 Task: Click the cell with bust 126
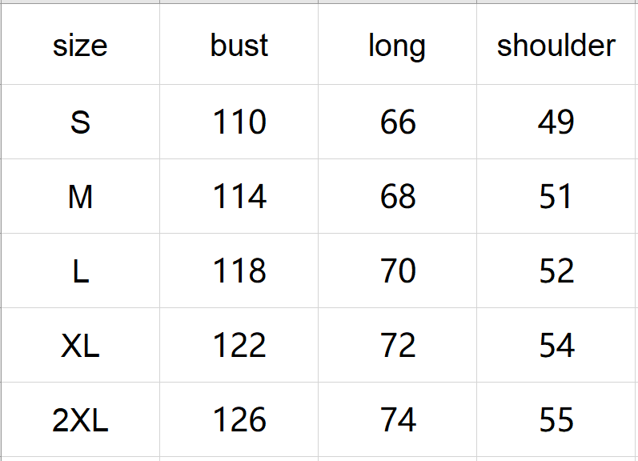(239, 420)
